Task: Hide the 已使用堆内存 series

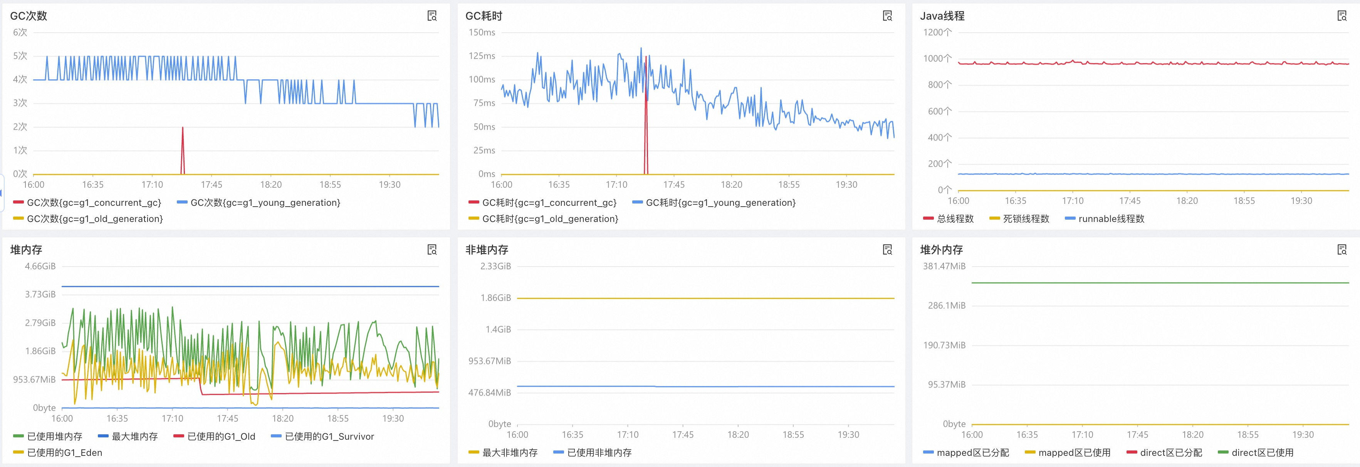Action: click(47, 437)
